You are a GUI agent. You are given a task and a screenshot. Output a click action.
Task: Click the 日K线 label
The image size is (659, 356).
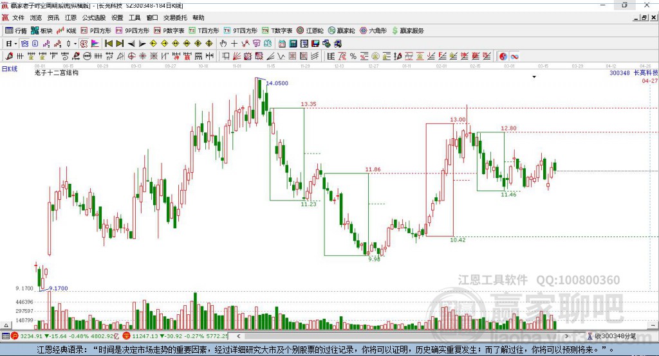click(10, 69)
